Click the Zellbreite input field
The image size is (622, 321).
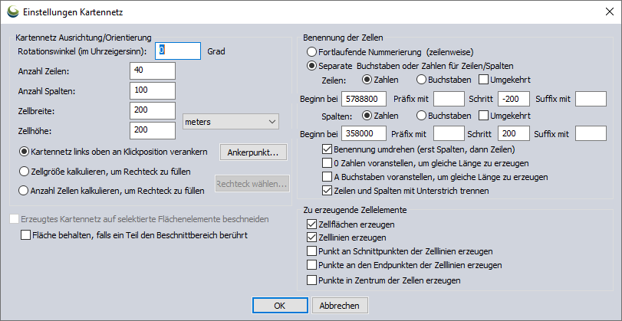(x=153, y=110)
